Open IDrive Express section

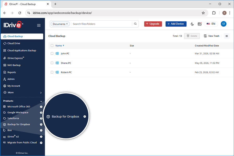tap(14, 58)
